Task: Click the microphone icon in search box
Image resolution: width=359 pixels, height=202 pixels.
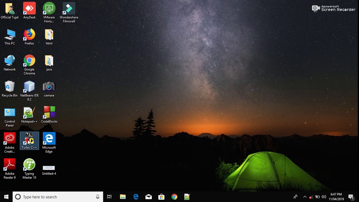Action: click(98, 197)
